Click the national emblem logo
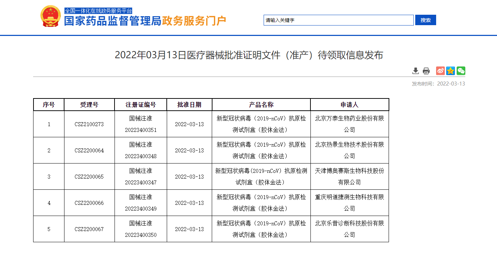This screenshot has width=497, height=253. pyautogui.click(x=51, y=16)
